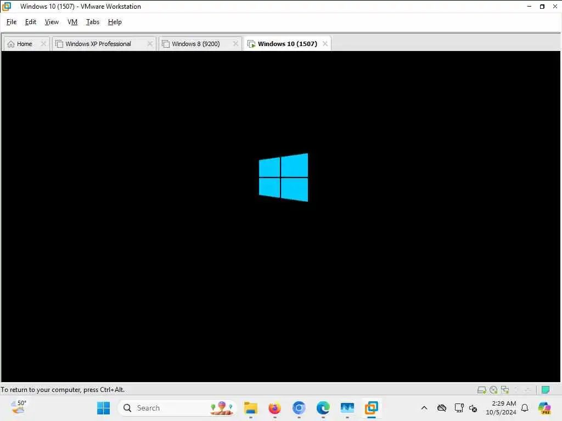
Task: Click the teal message log icon in status bar
Action: [546, 390]
